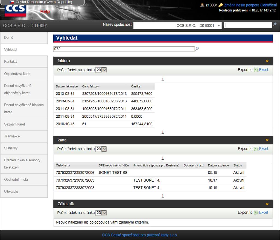Collapse the karta section with its yellow chevron

[267, 140]
